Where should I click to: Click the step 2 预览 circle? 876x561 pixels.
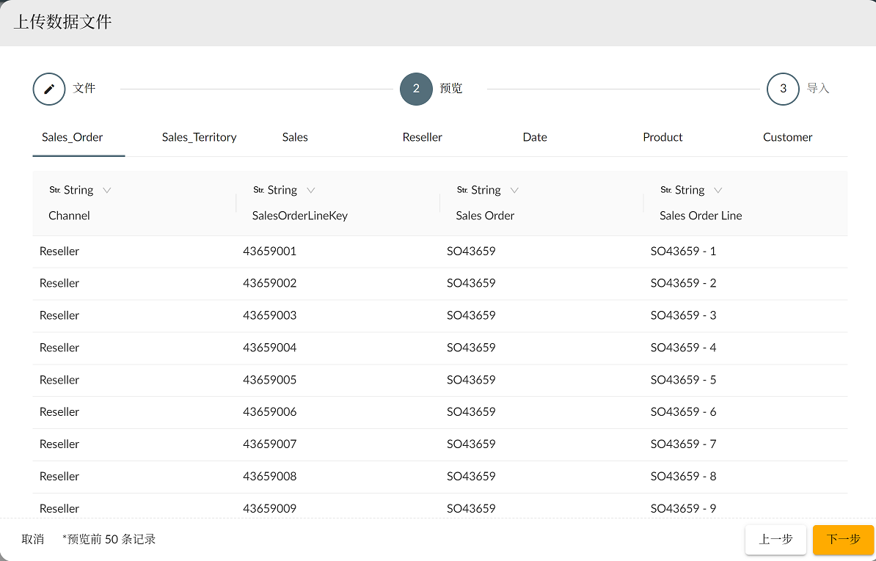(x=416, y=89)
